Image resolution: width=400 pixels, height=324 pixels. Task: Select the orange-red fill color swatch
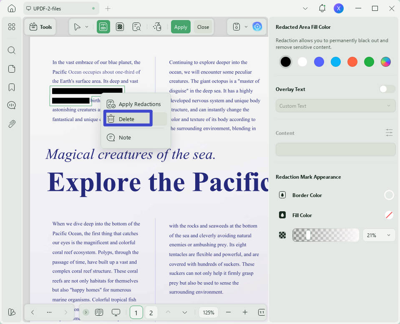point(352,62)
